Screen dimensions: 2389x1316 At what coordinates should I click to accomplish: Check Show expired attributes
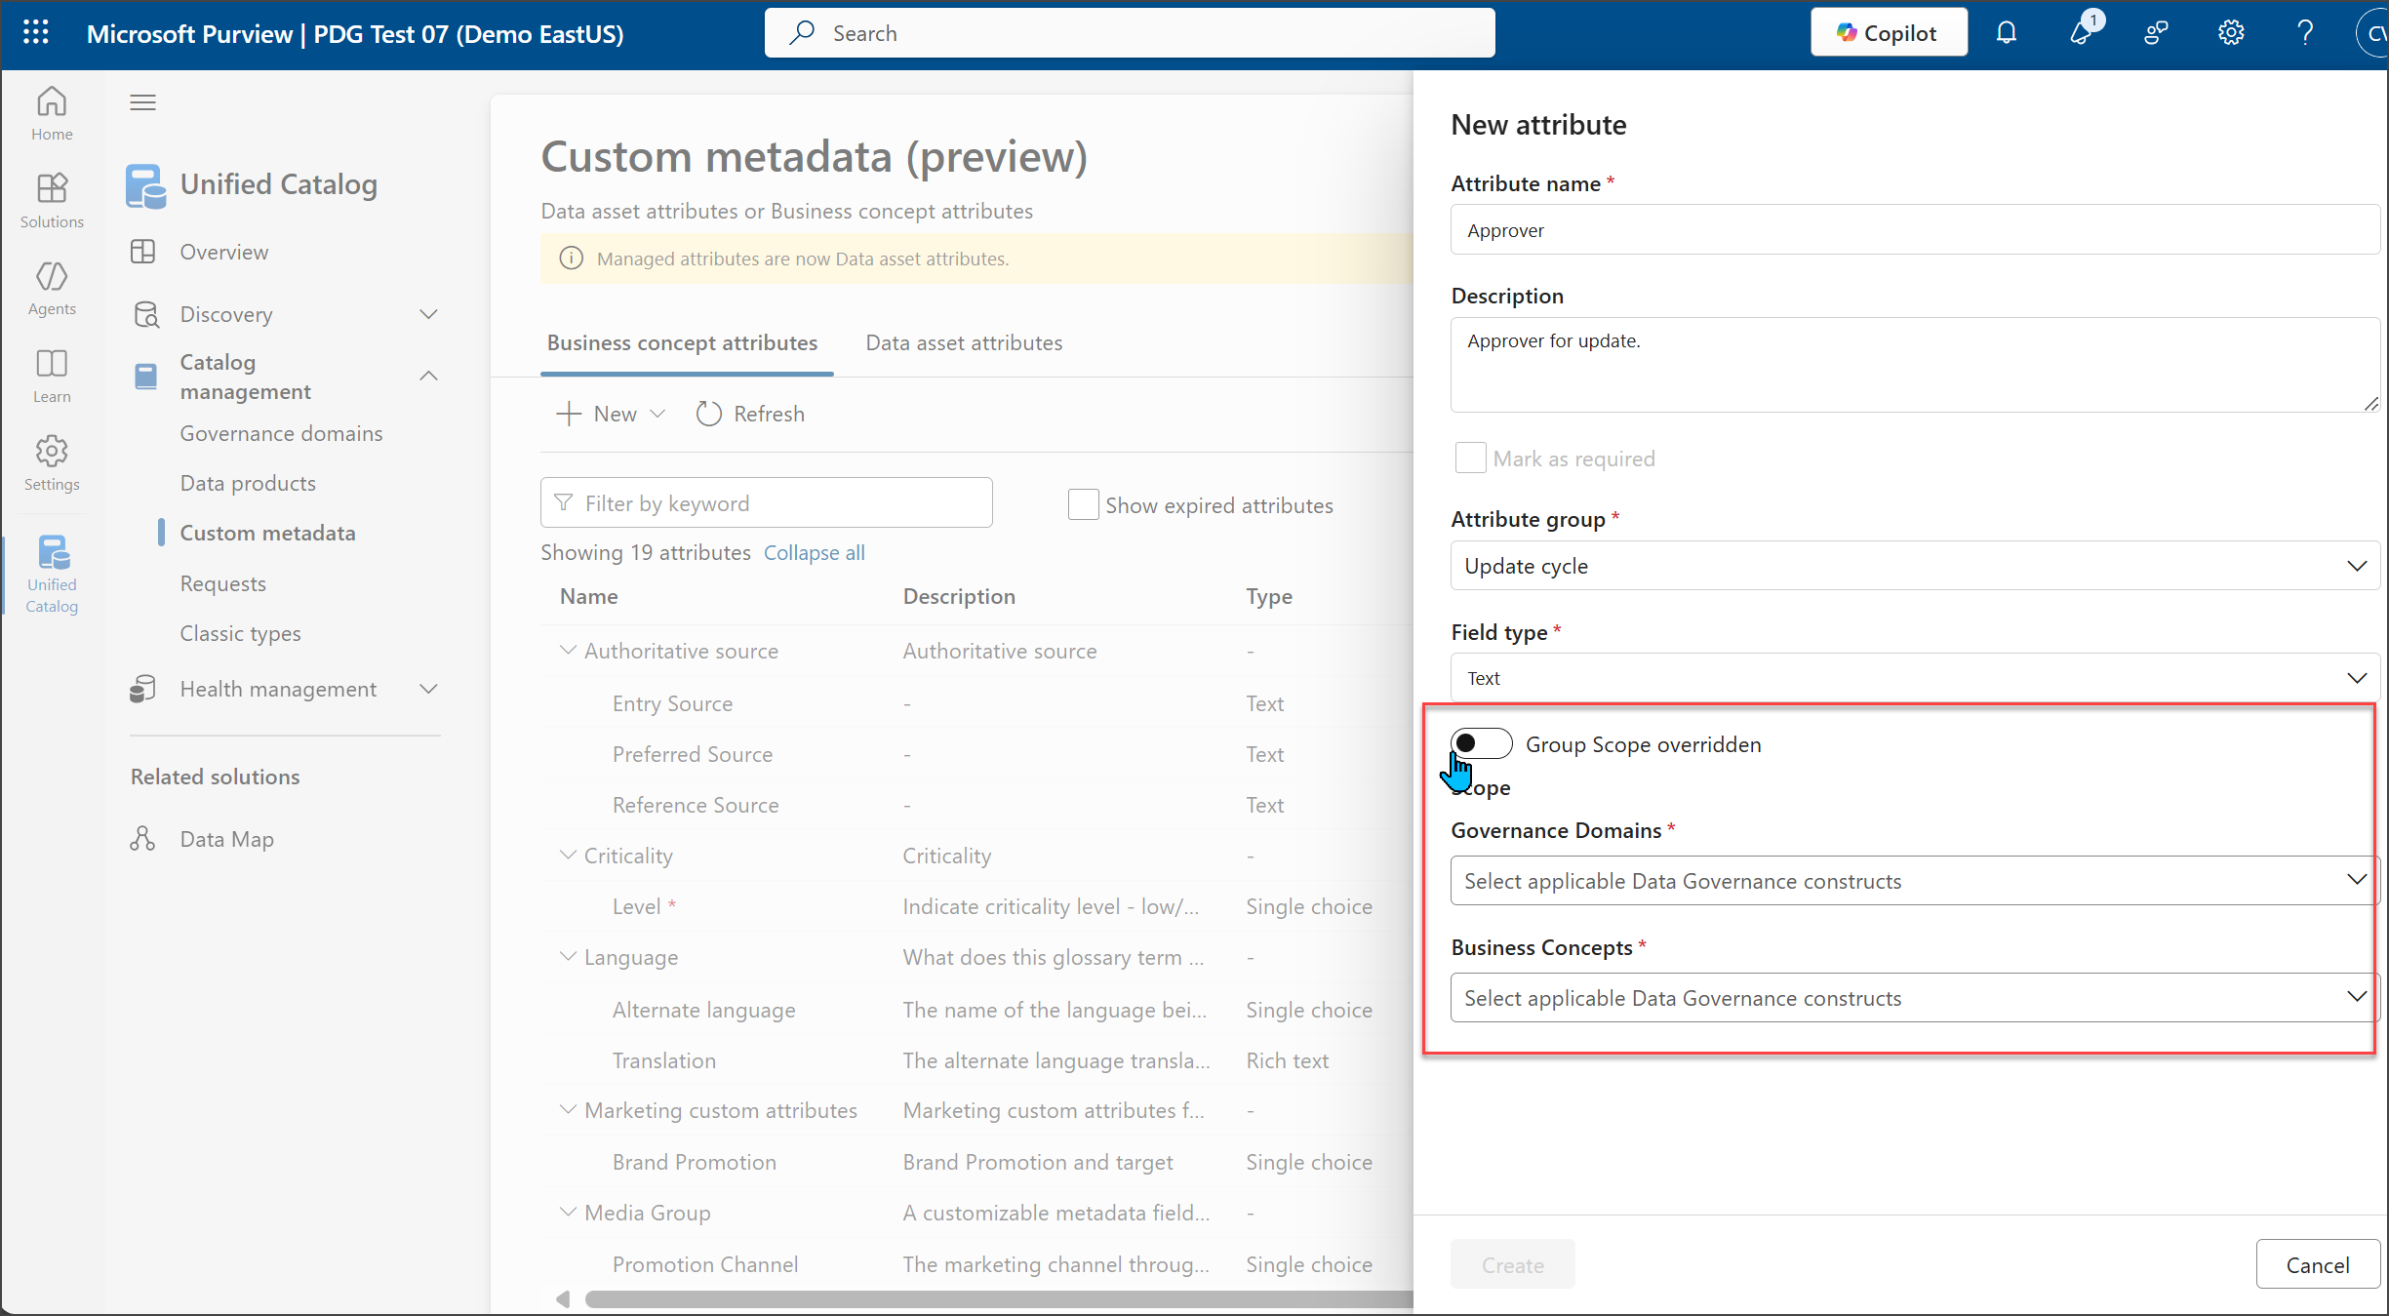(1083, 504)
